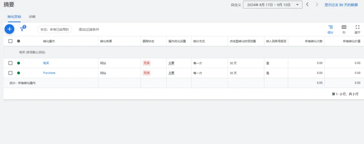Image resolution: width=364 pixels, height=144 pixels.
Task: Click 无效 badge in Purchase row
Action: 147,73
